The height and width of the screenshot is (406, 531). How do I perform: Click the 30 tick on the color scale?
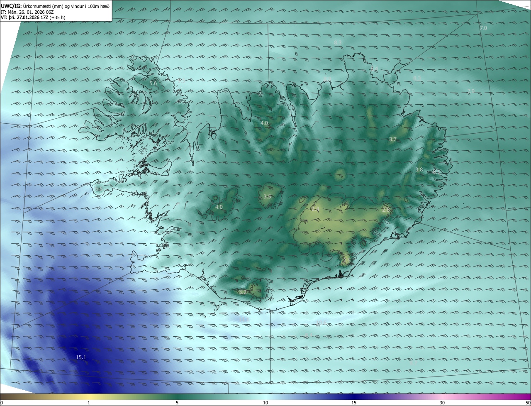pos(442,403)
